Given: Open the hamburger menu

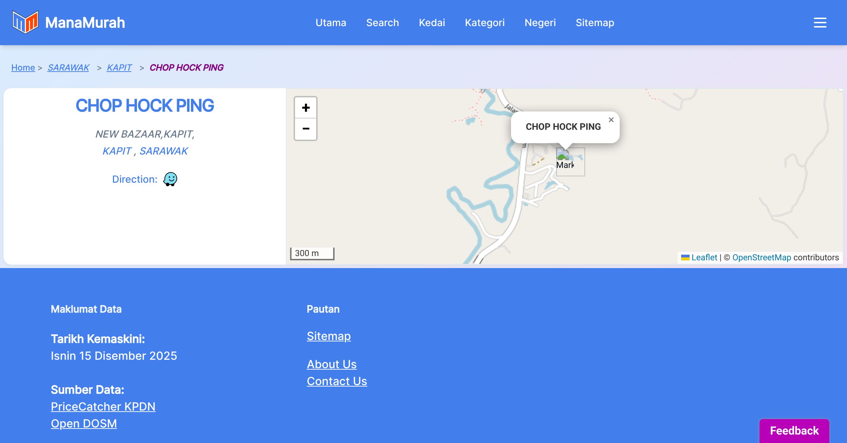Looking at the screenshot, I should [820, 23].
